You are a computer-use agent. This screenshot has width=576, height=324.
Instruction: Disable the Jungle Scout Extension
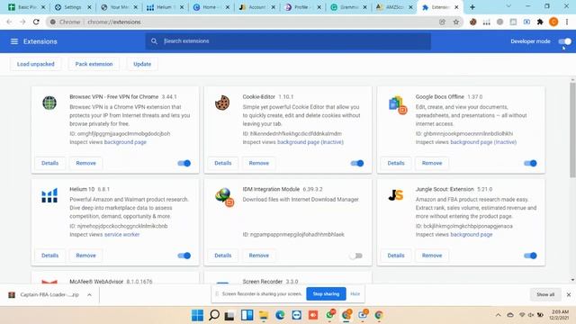530,256
